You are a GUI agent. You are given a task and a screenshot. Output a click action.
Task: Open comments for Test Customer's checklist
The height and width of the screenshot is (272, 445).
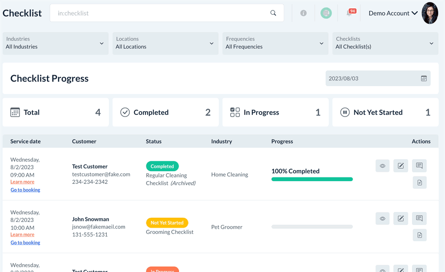(419, 166)
